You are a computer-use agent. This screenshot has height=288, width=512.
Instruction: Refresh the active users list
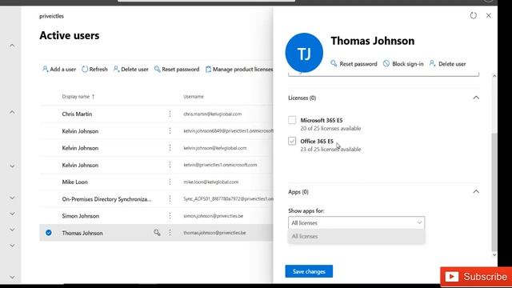pos(94,70)
